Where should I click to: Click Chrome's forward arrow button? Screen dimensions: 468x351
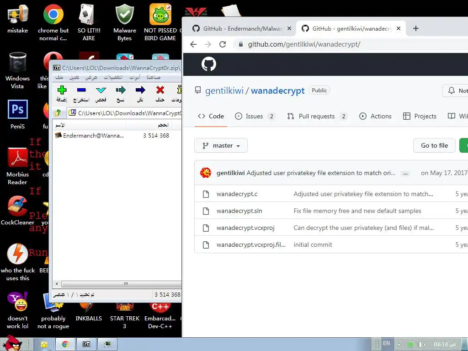click(x=208, y=44)
